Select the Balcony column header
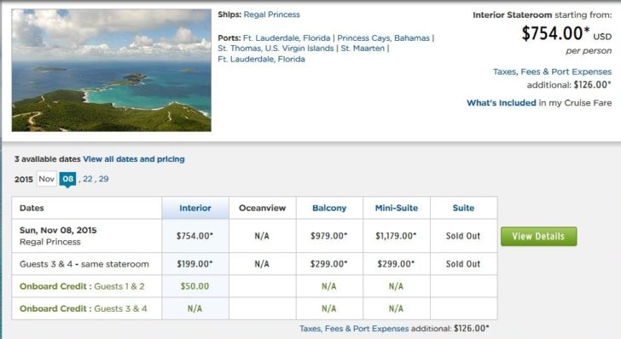The image size is (621, 339). pos(329,208)
